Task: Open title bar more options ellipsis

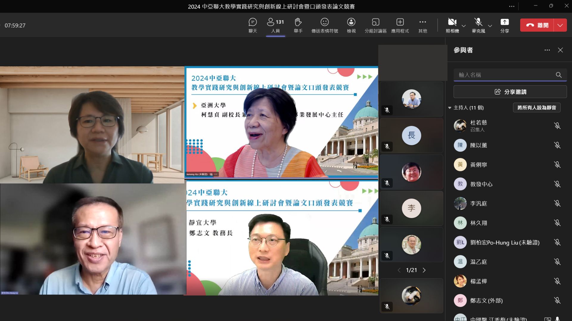Action: 512,6
